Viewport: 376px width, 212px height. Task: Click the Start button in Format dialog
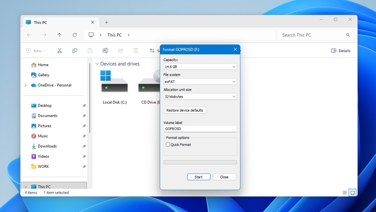click(198, 177)
